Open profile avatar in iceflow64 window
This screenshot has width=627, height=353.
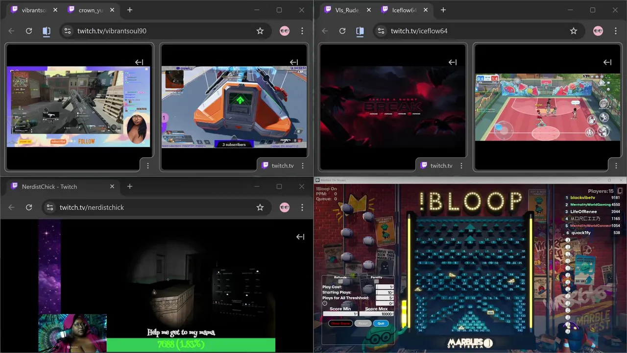point(598,31)
